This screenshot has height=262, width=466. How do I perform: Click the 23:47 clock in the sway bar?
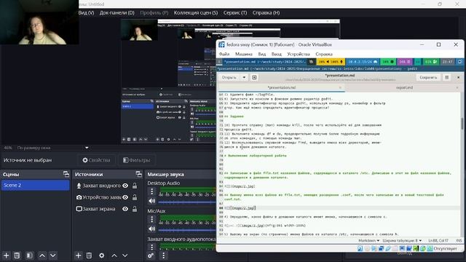click(x=448, y=62)
